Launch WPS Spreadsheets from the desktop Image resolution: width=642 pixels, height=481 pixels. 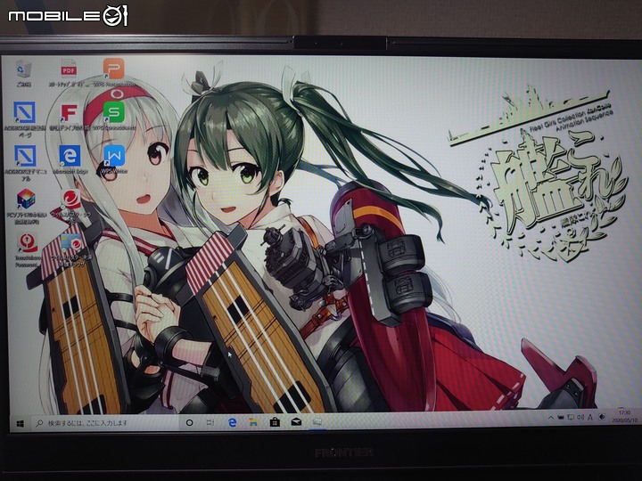pyautogui.click(x=114, y=117)
